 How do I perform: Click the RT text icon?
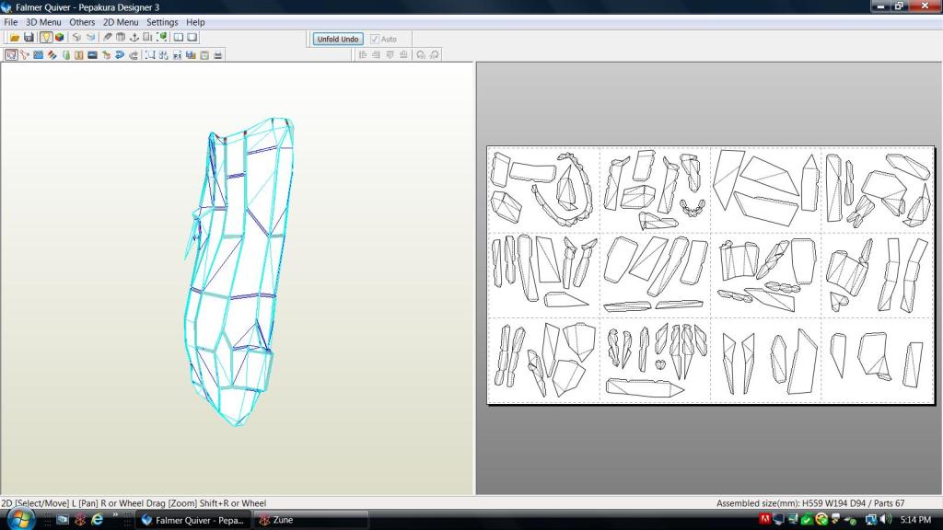click(x=178, y=54)
